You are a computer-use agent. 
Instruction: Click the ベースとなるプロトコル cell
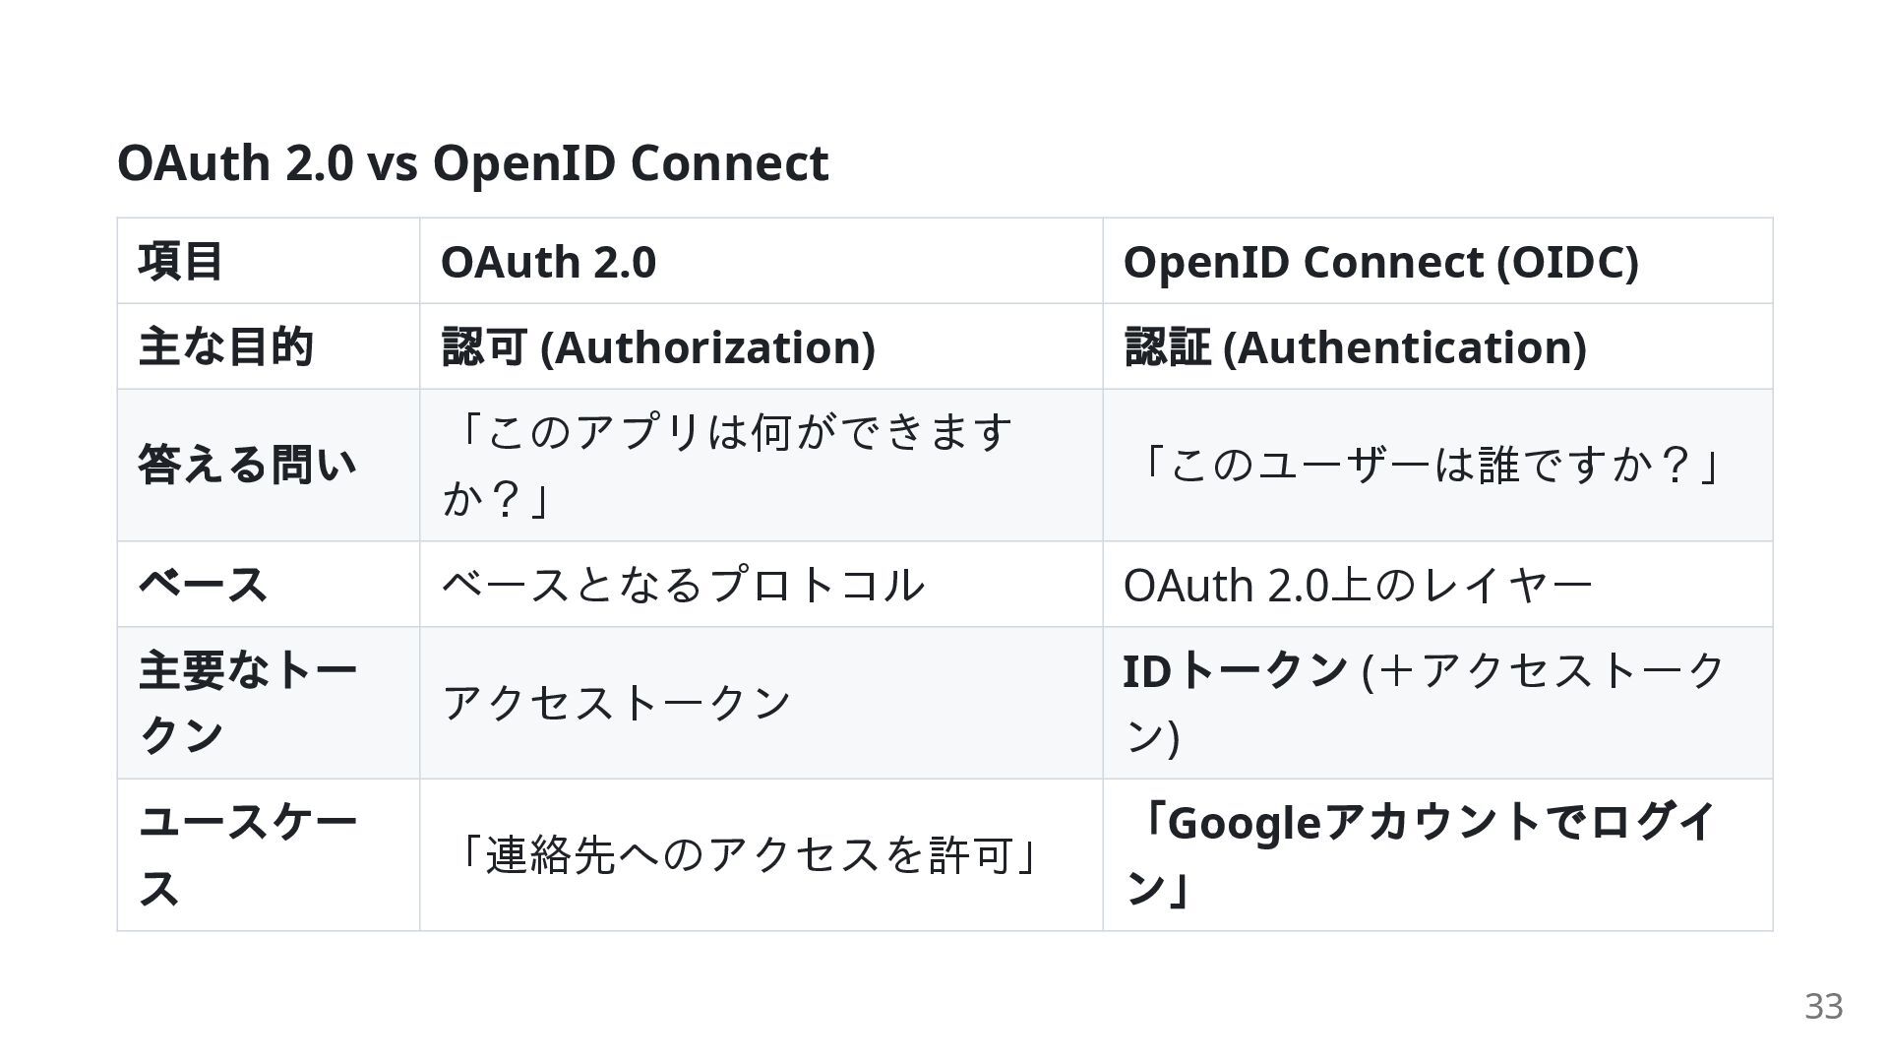(683, 585)
